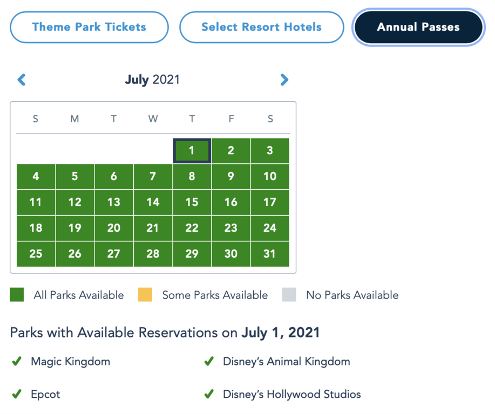Click the green checkmark beside Epcot
Viewport: 495px width, 414px height.
(17, 394)
